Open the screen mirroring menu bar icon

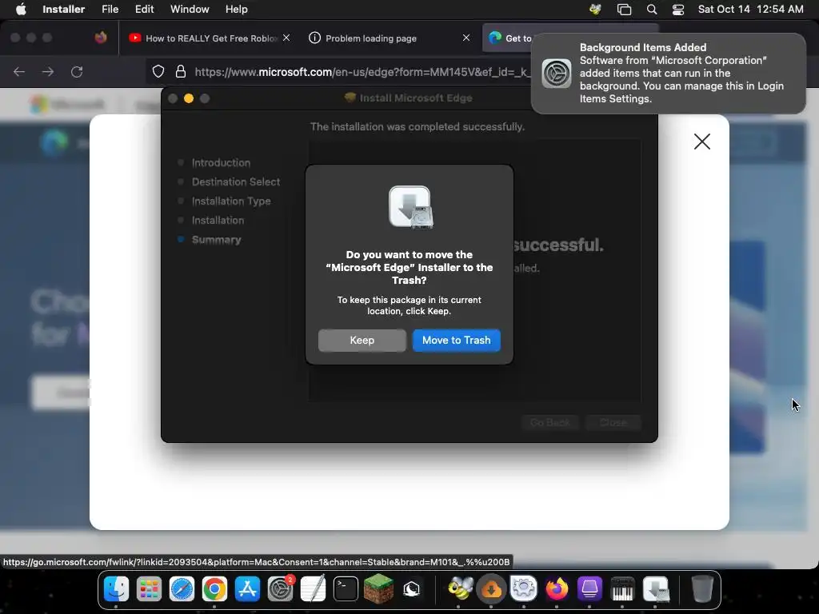click(624, 10)
